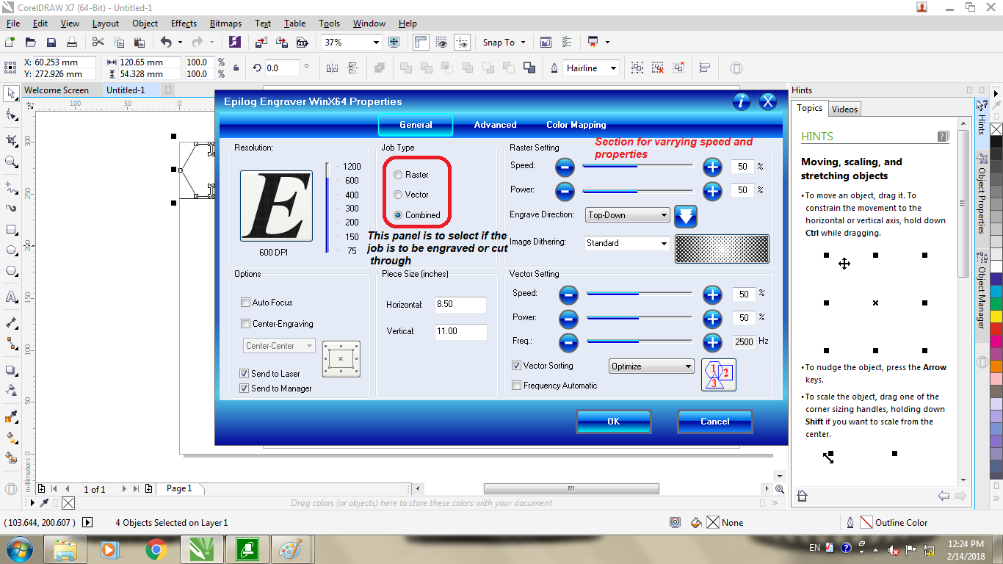The height and width of the screenshot is (564, 1003).
Task: Select the Rectangle tool
Action: (11, 230)
